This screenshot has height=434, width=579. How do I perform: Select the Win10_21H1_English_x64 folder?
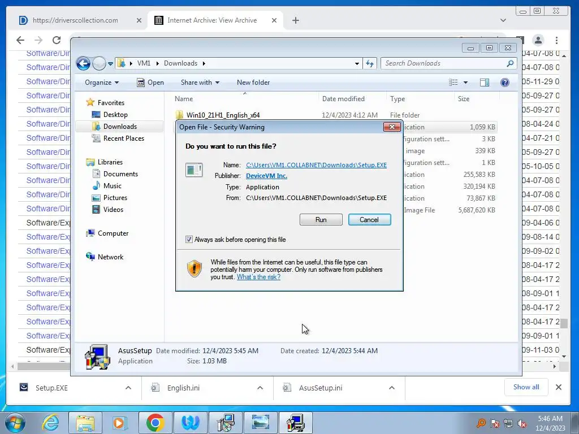(x=223, y=115)
